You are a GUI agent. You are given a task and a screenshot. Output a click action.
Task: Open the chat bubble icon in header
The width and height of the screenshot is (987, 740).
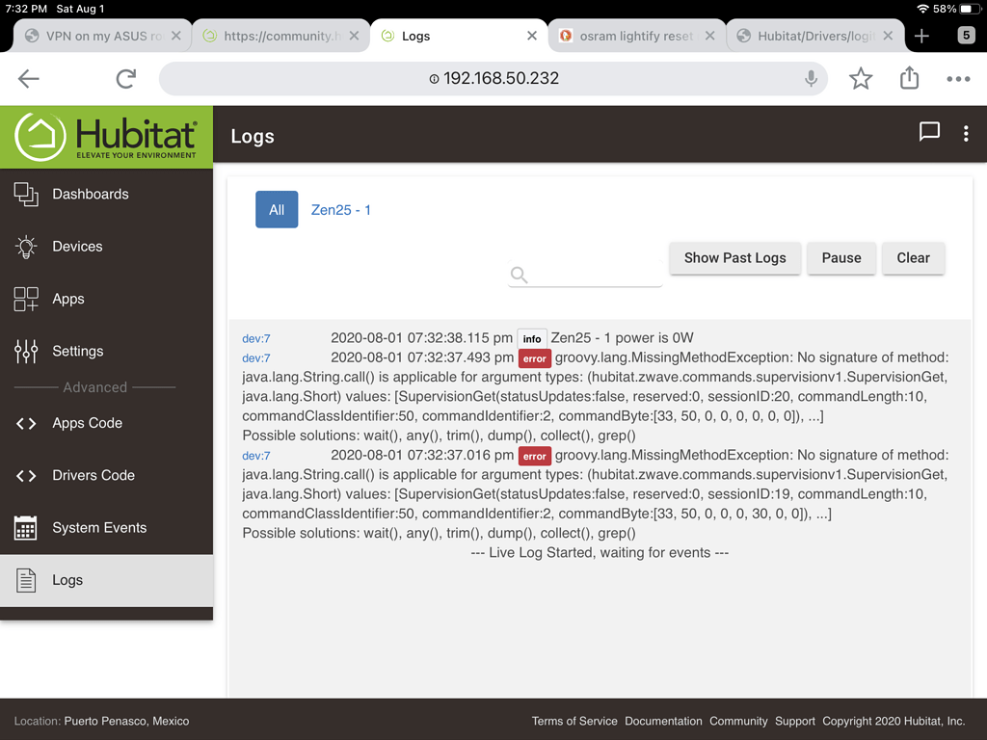[929, 133]
